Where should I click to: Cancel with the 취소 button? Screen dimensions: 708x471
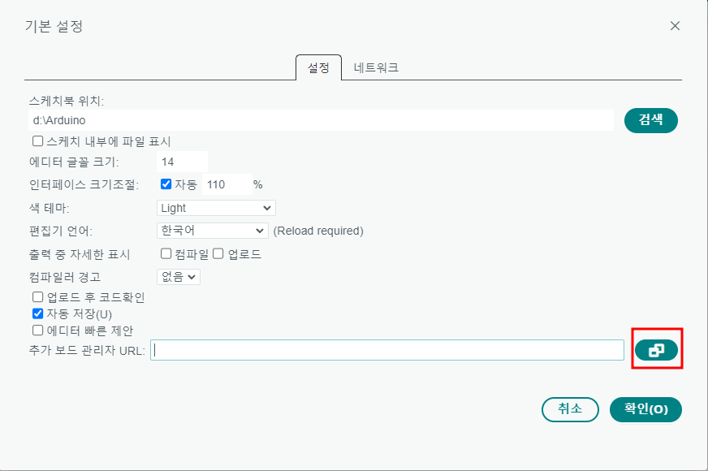coord(570,409)
